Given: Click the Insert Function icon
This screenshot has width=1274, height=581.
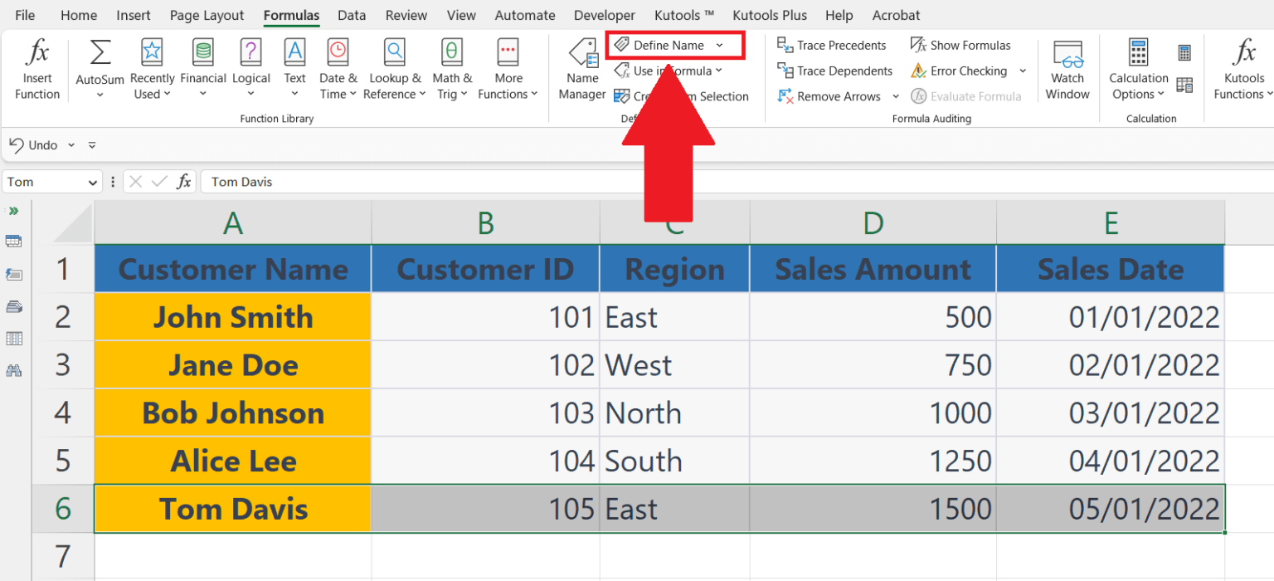Looking at the screenshot, I should coord(36,66).
